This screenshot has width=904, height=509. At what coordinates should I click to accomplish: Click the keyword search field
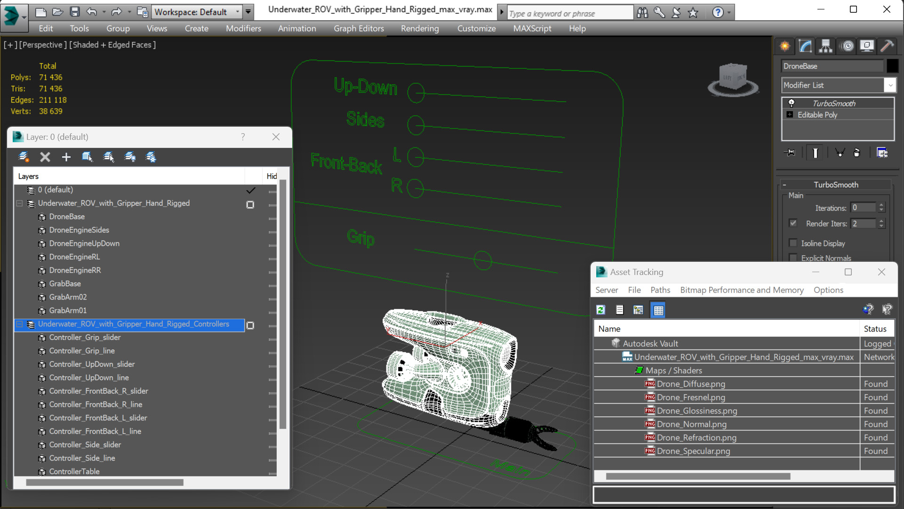[x=569, y=13]
